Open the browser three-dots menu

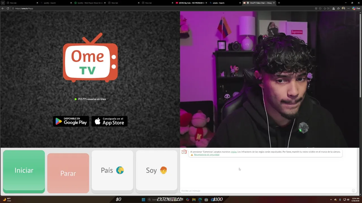pyautogui.click(x=348, y=8)
